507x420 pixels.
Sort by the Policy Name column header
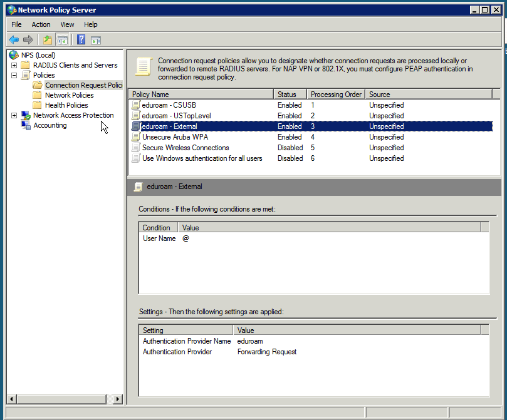pyautogui.click(x=201, y=95)
